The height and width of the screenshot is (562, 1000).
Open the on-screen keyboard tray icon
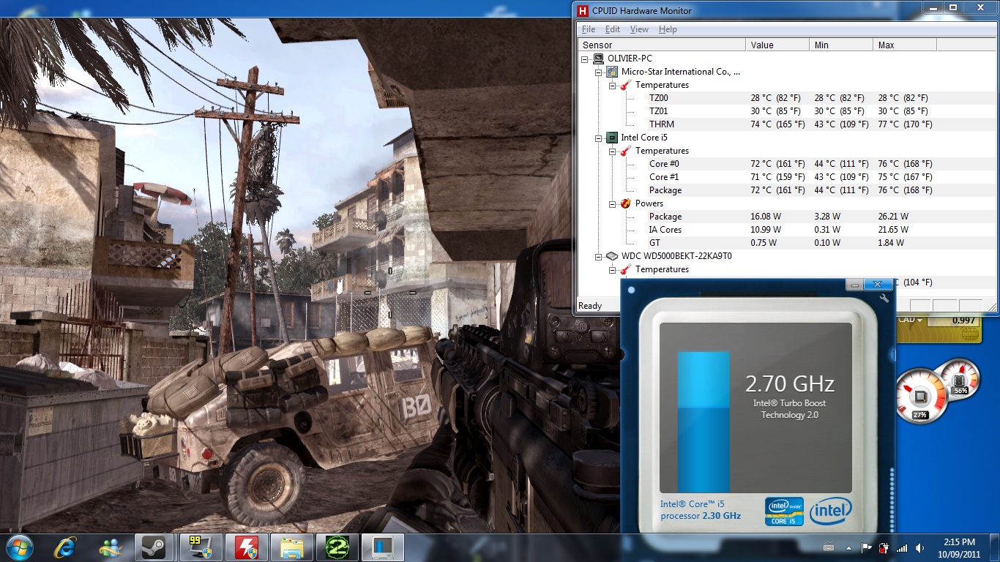[829, 547]
